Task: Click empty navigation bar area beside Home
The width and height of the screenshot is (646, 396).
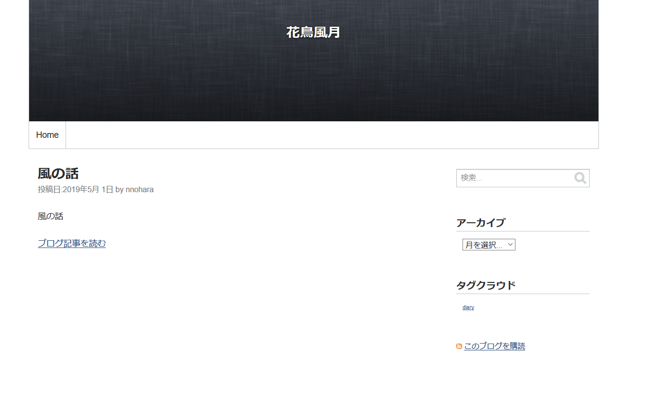Action: coord(330,135)
